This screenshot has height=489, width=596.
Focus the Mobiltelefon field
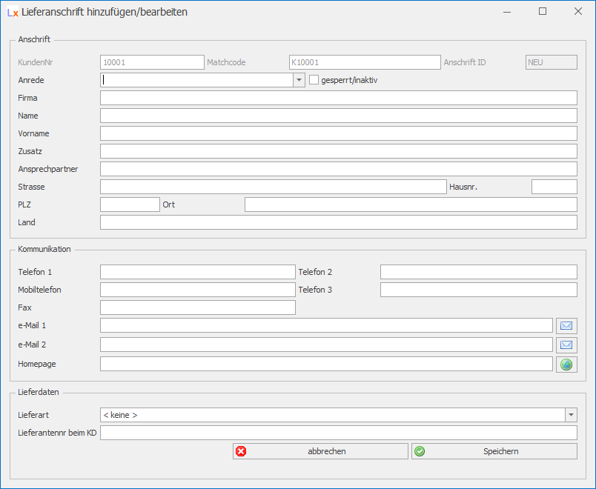click(197, 290)
